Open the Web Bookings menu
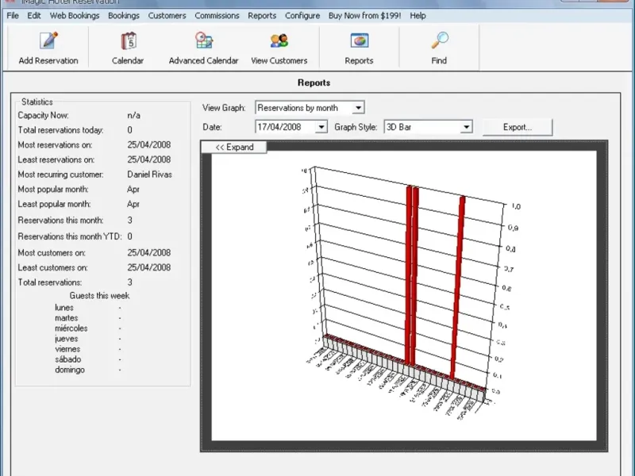Viewport: 635px width, 476px height. click(x=75, y=16)
